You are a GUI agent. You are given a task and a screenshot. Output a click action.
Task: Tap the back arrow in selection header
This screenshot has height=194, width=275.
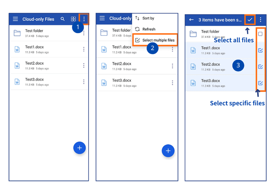(191, 20)
